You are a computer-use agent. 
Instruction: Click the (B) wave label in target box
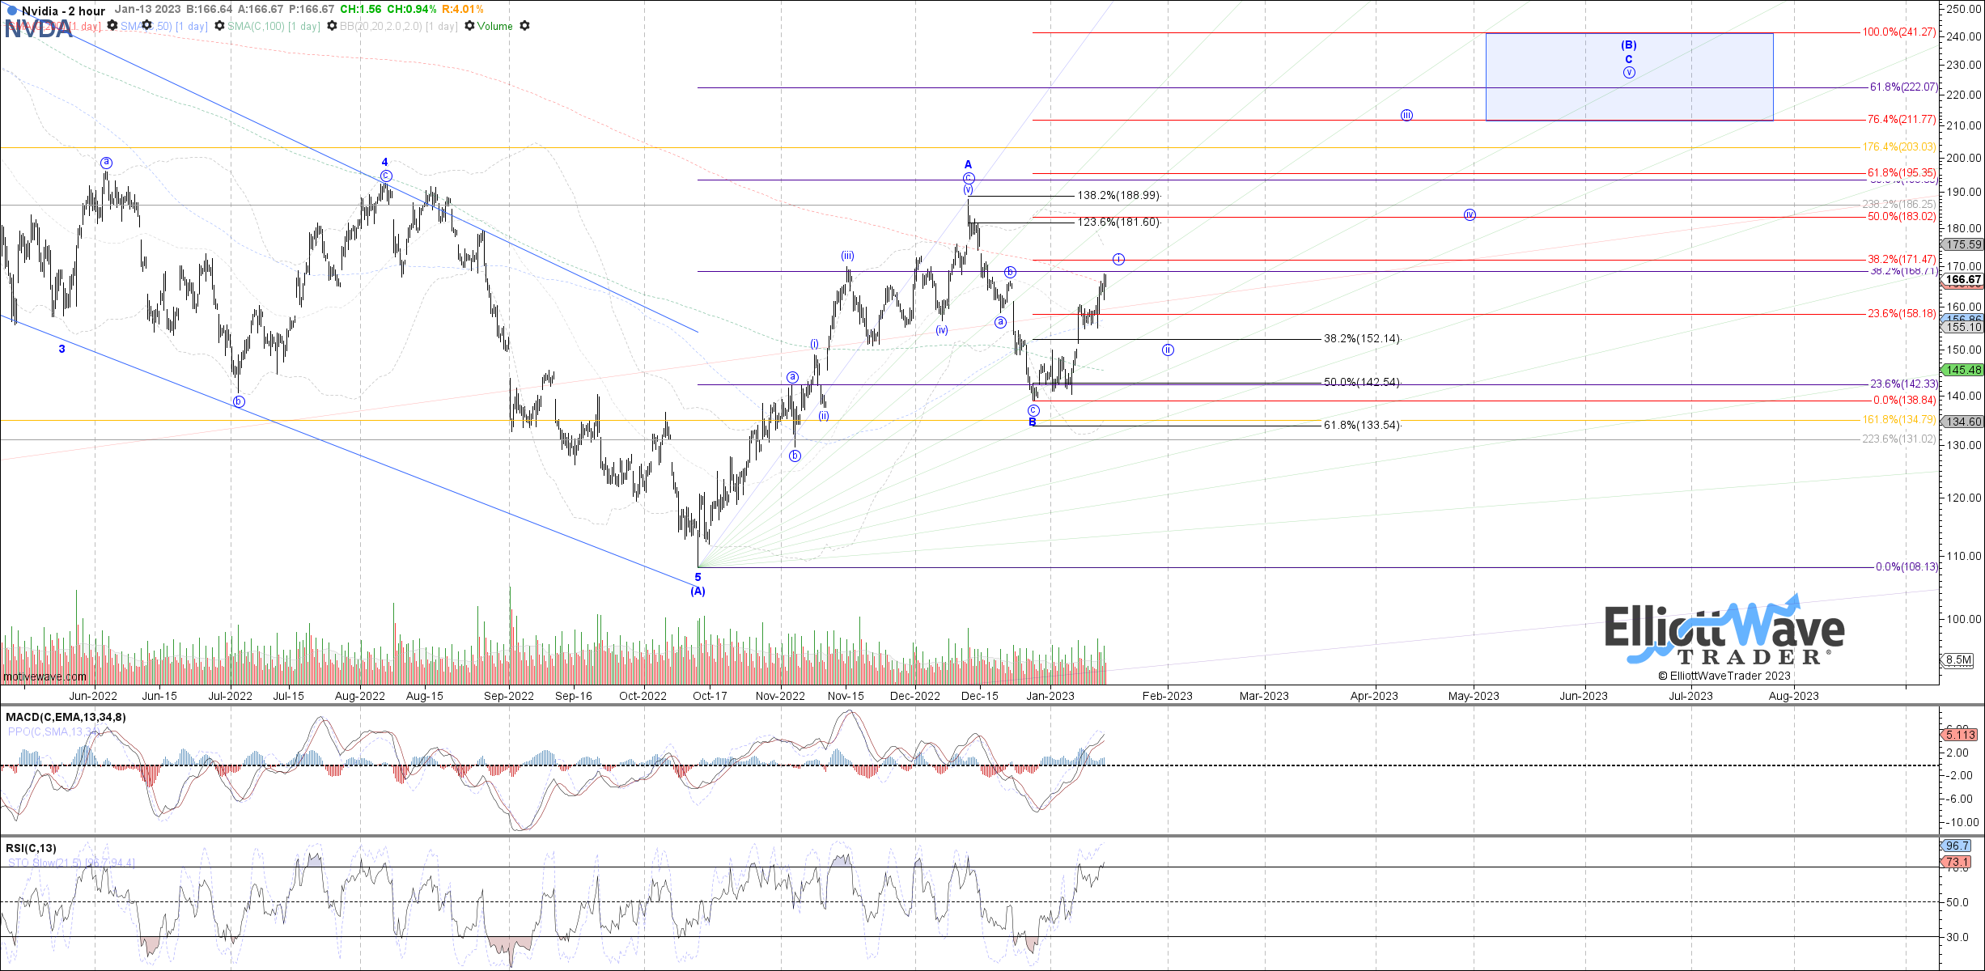1629,45
